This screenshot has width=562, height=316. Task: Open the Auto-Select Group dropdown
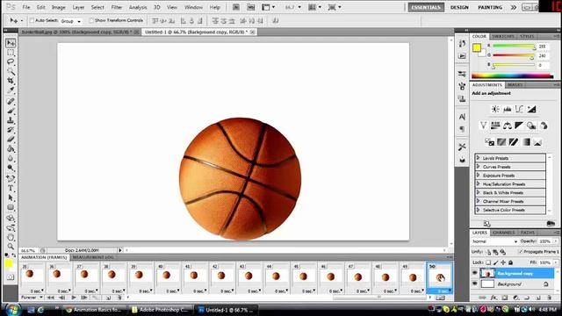[71, 21]
